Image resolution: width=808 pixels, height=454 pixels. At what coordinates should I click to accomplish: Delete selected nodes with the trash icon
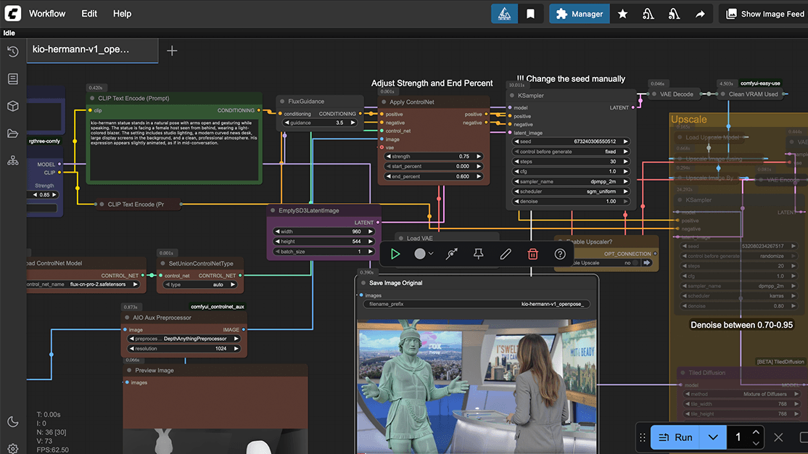(x=532, y=254)
